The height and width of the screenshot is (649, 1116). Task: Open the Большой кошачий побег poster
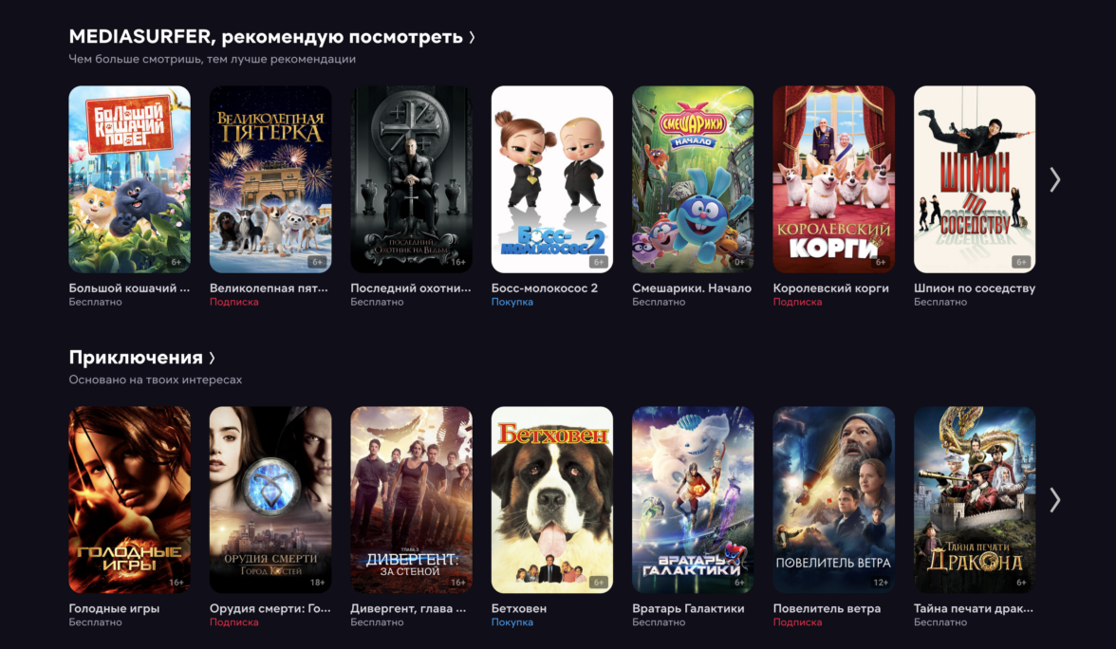click(129, 179)
